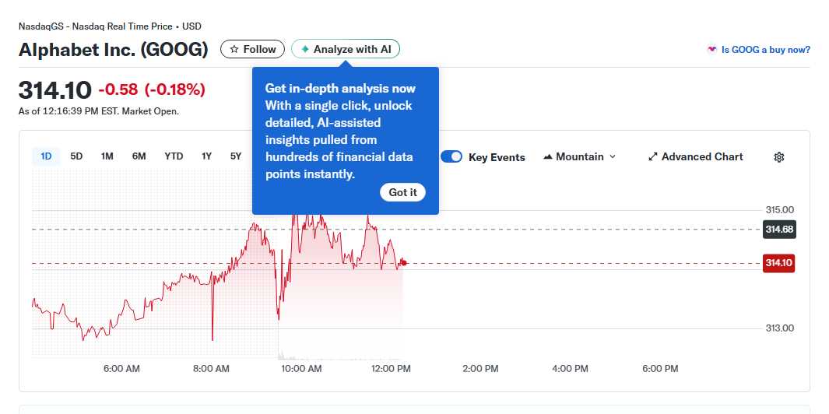829x414 pixels.
Task: Click the sparkle icon on Analyze with AI
Action: (305, 49)
